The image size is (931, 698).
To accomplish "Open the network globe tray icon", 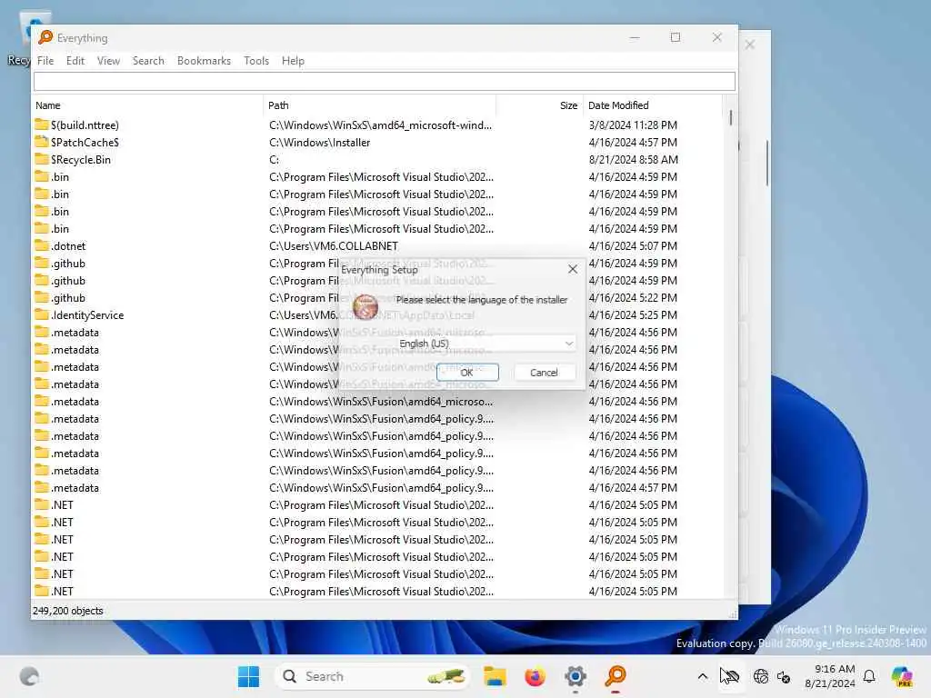I will [760, 676].
